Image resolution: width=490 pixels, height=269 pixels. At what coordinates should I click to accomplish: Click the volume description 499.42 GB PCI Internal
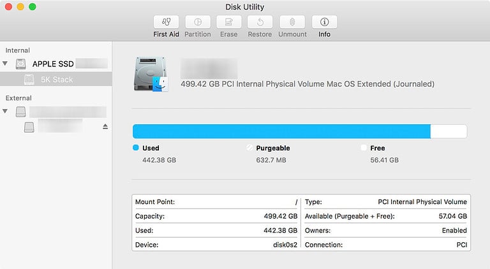(x=308, y=84)
